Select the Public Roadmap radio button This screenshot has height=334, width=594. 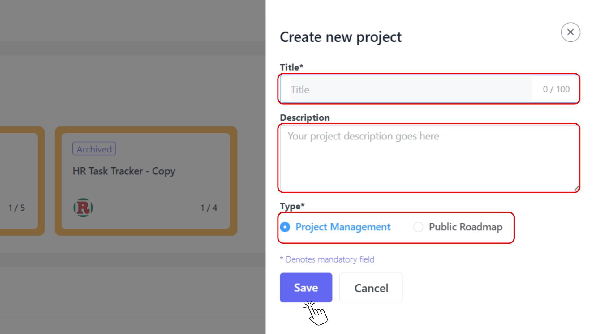pos(418,227)
